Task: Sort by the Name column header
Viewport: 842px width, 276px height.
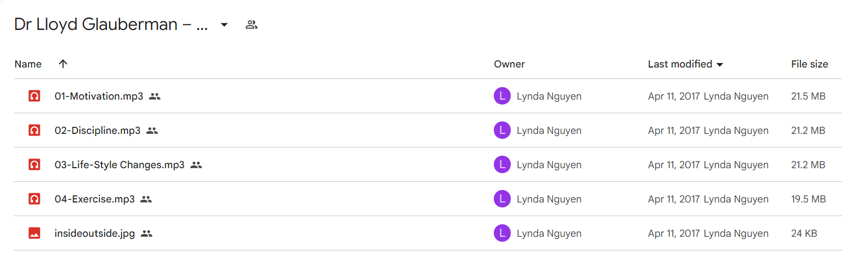Action: click(28, 64)
